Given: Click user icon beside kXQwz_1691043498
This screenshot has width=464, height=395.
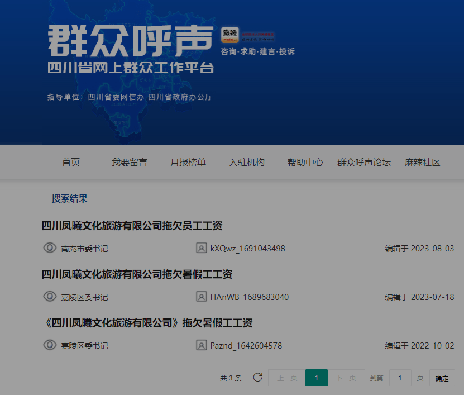Looking at the screenshot, I should click(x=202, y=248).
